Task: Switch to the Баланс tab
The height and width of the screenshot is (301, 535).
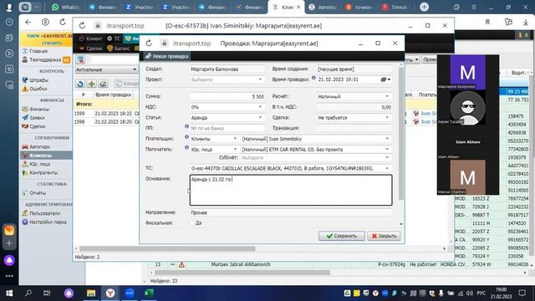Action: [x=119, y=48]
